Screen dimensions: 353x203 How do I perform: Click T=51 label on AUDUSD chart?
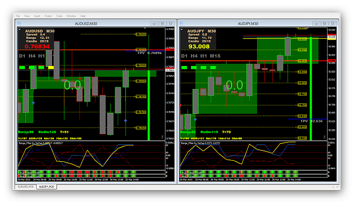tap(64, 132)
